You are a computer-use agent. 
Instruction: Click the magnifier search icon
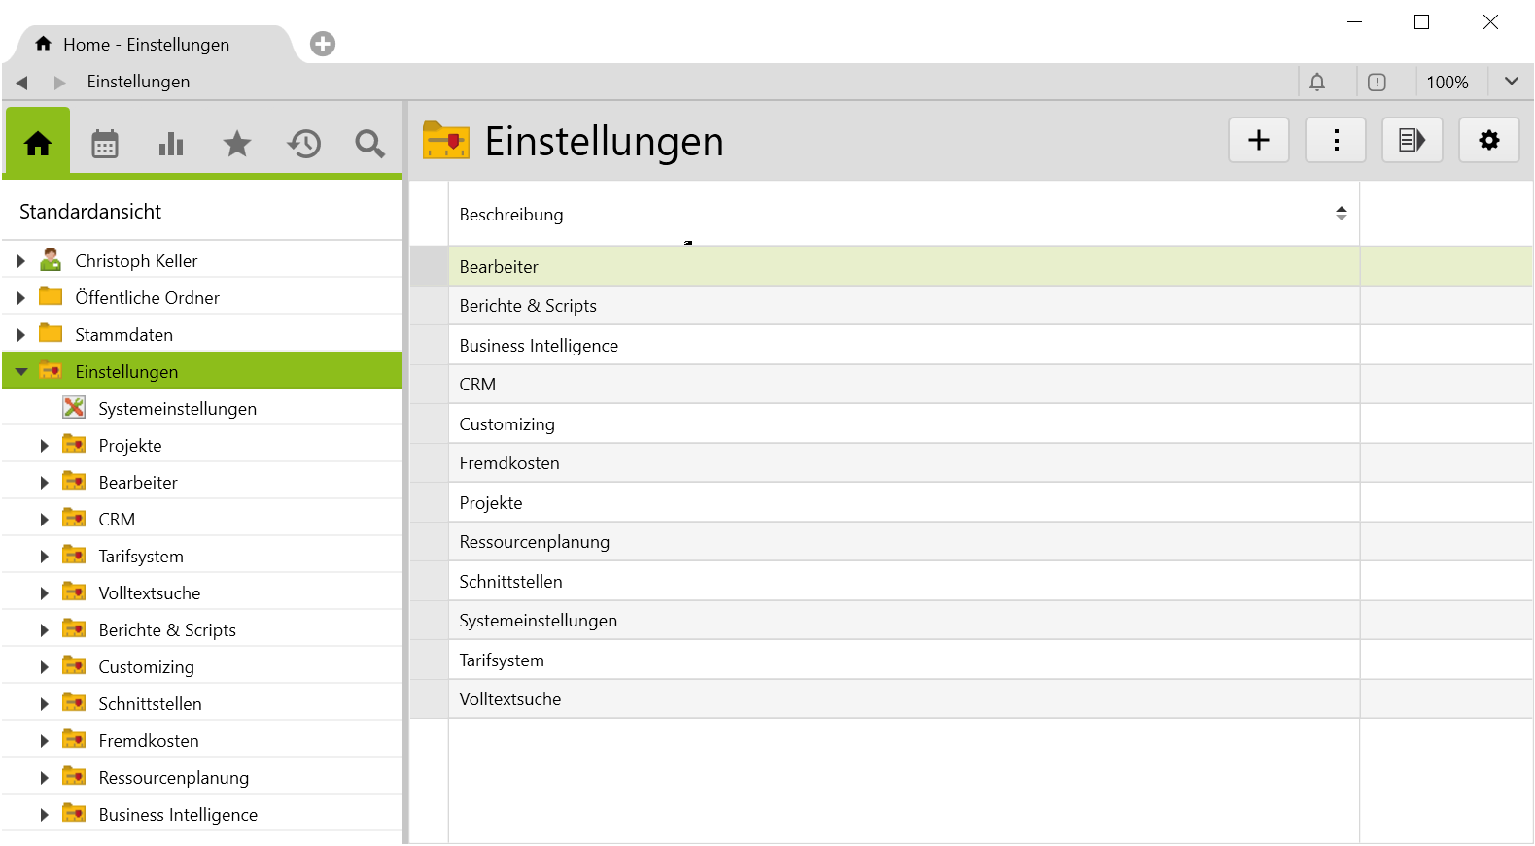click(369, 144)
